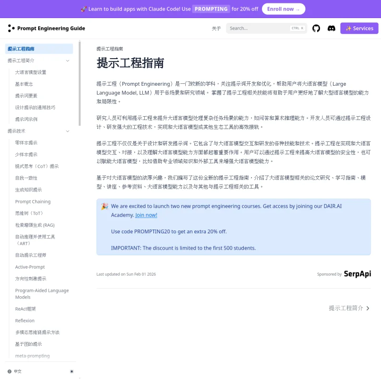This screenshot has width=381, height=381.
Task: Open 方向性刺激提示 sidebar page
Action: (x=30, y=279)
